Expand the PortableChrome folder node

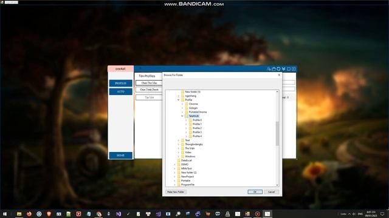[x=182, y=112]
